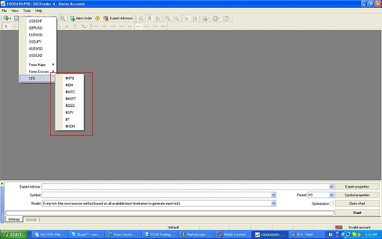
Task: Enable the Optimization checkbox
Action: click(x=331, y=204)
